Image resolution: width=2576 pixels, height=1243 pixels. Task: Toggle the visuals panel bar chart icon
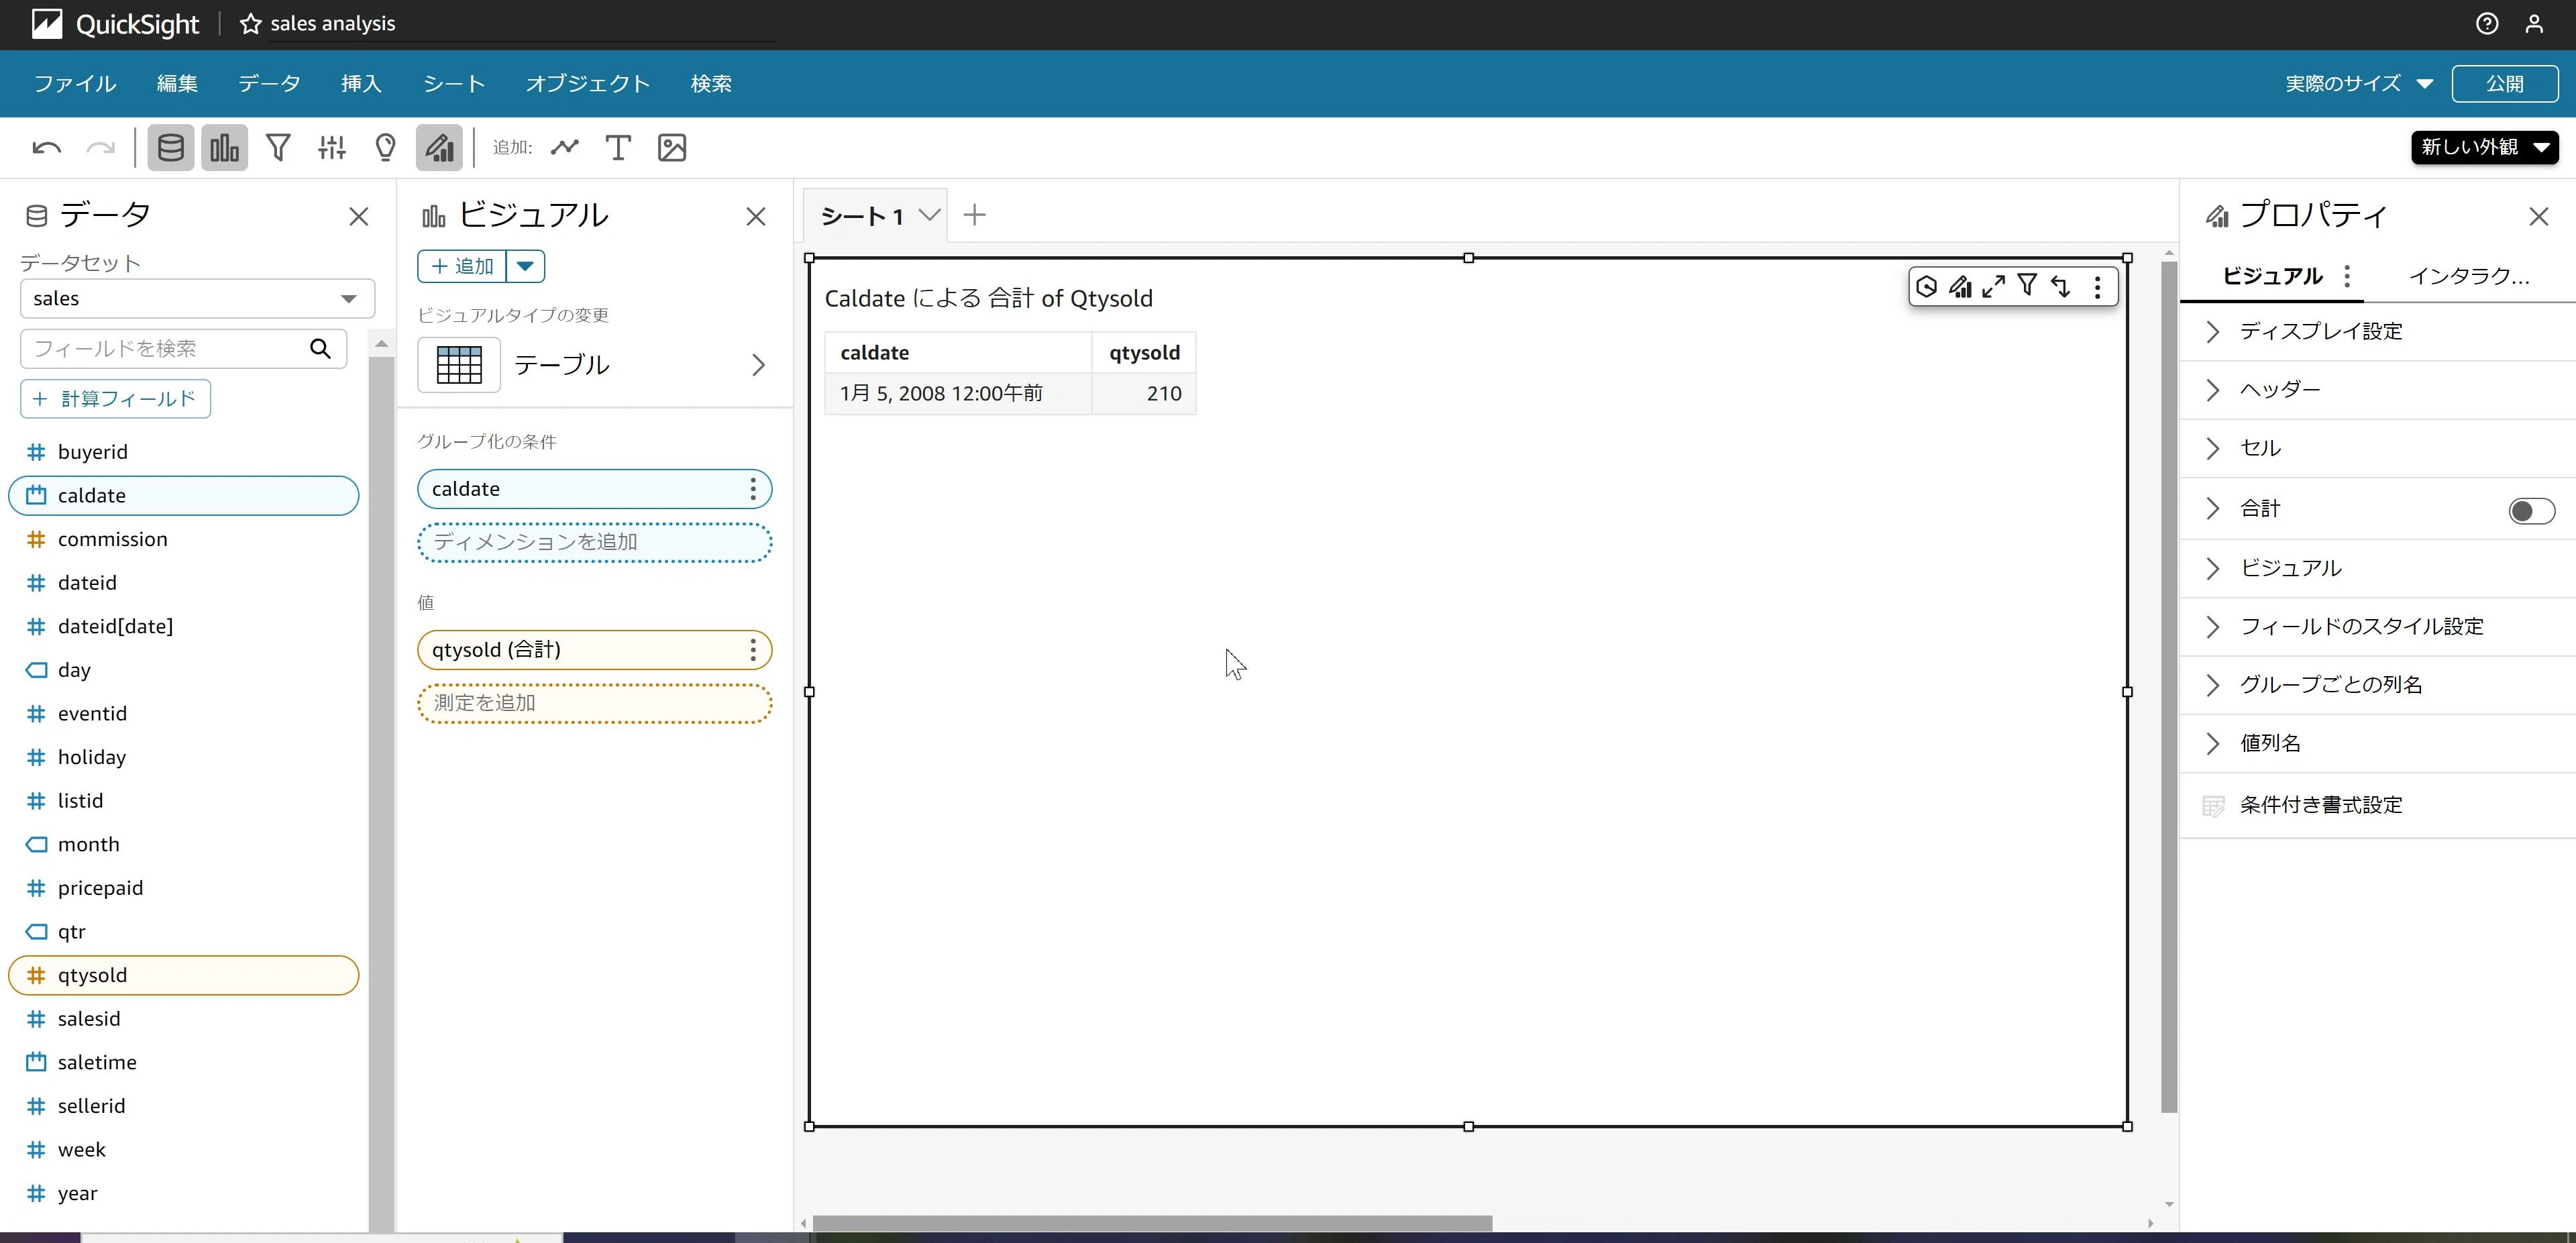coord(224,148)
